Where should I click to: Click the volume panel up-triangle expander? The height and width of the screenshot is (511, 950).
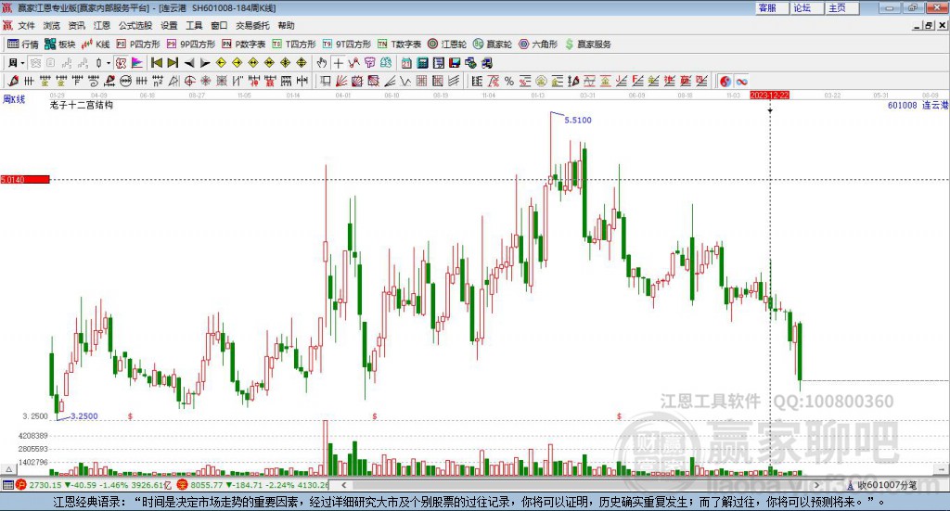(x=8, y=469)
